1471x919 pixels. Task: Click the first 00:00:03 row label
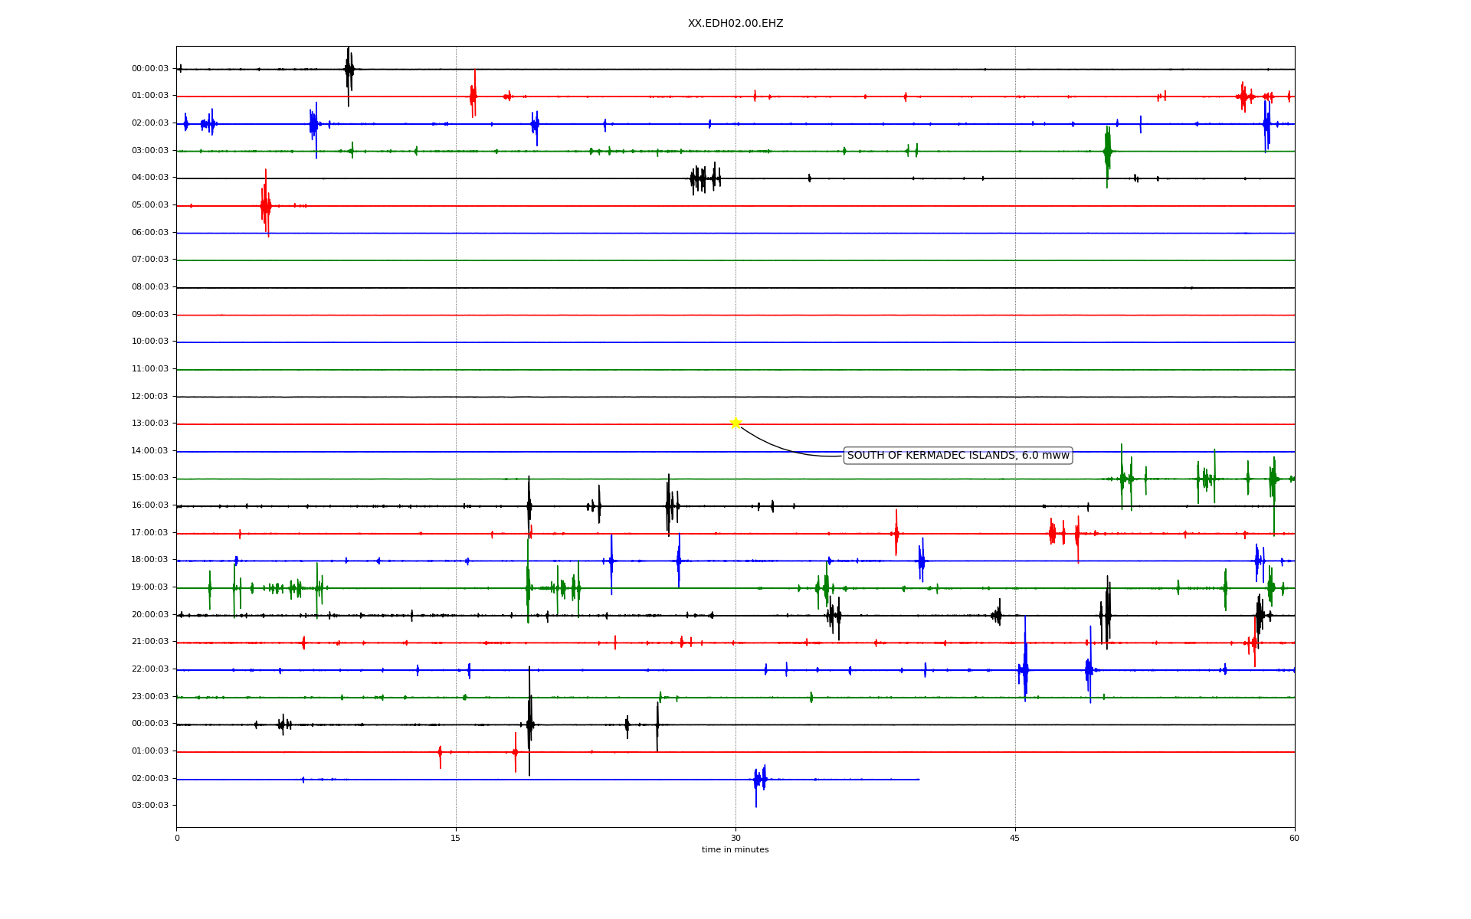(x=149, y=69)
